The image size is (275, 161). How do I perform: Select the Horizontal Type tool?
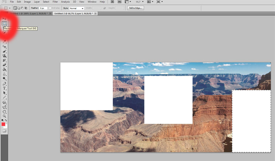(4, 88)
